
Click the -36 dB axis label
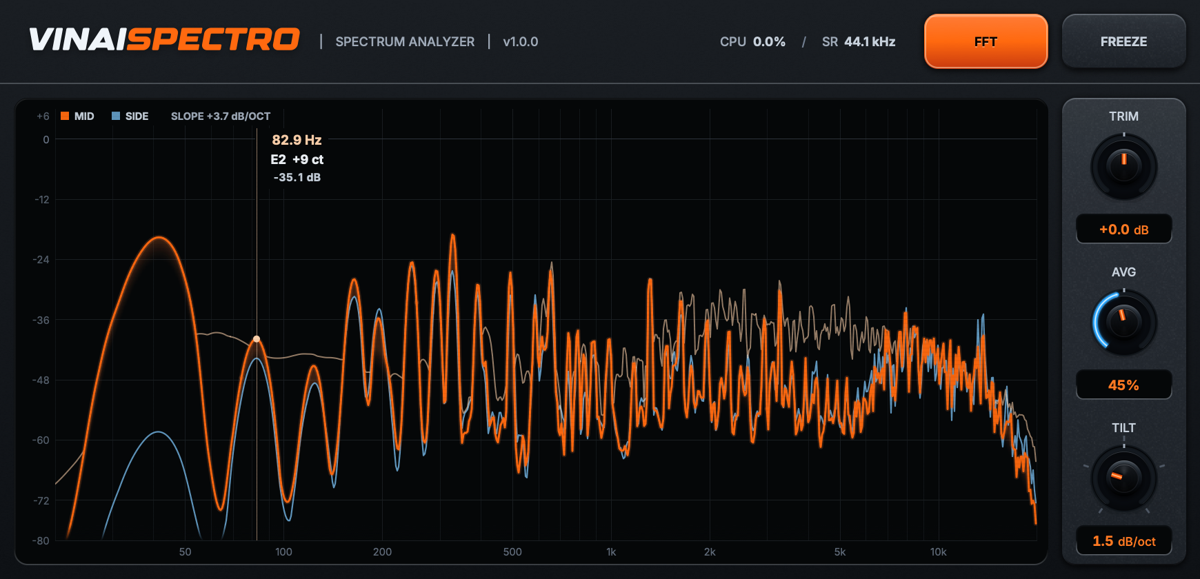tap(41, 321)
